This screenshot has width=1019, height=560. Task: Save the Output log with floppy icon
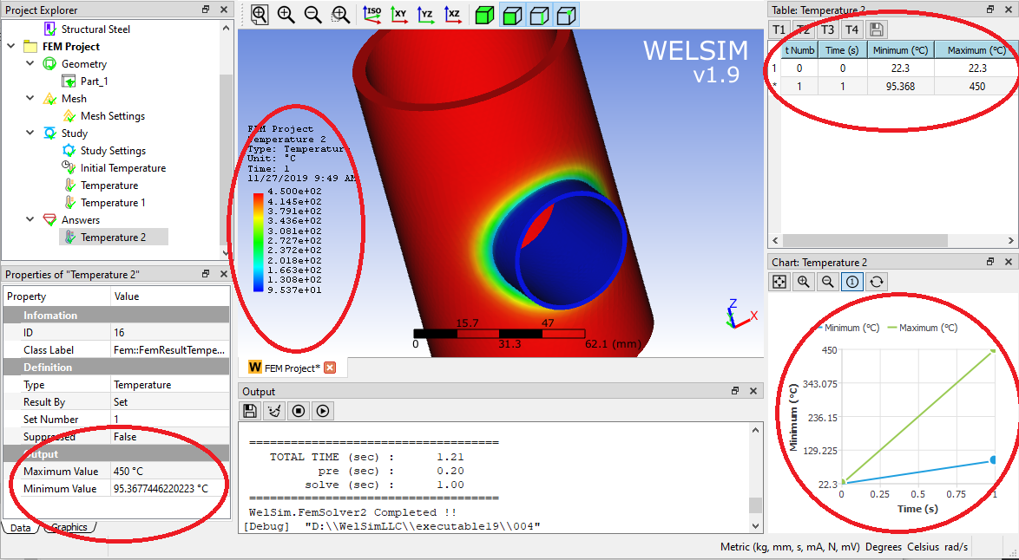coord(250,411)
